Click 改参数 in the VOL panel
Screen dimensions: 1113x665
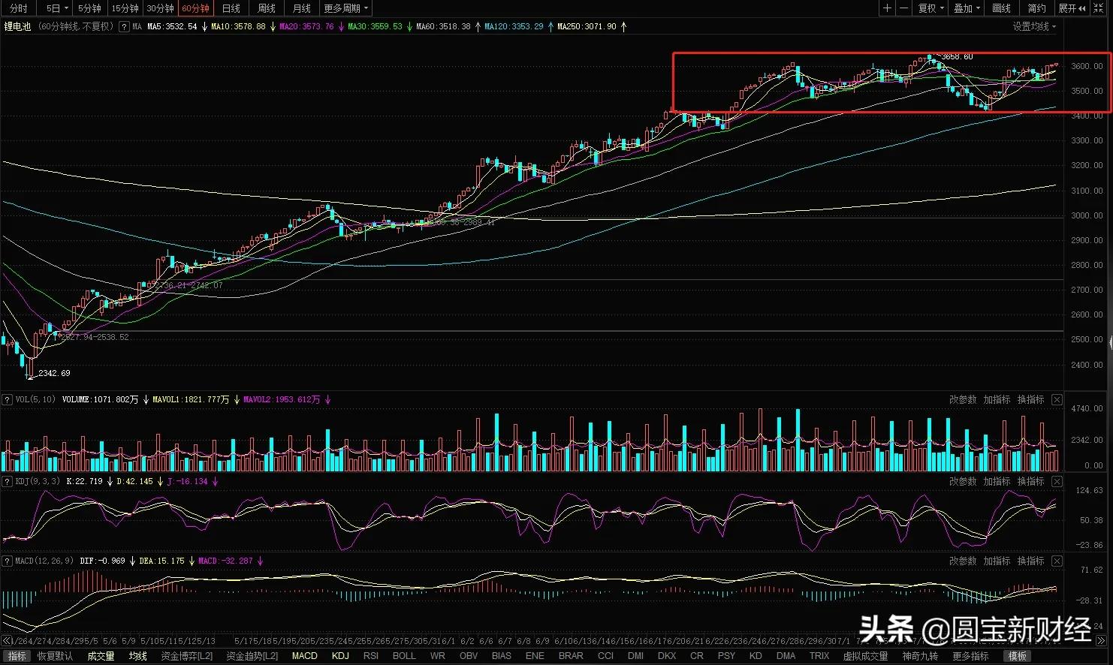tap(963, 399)
